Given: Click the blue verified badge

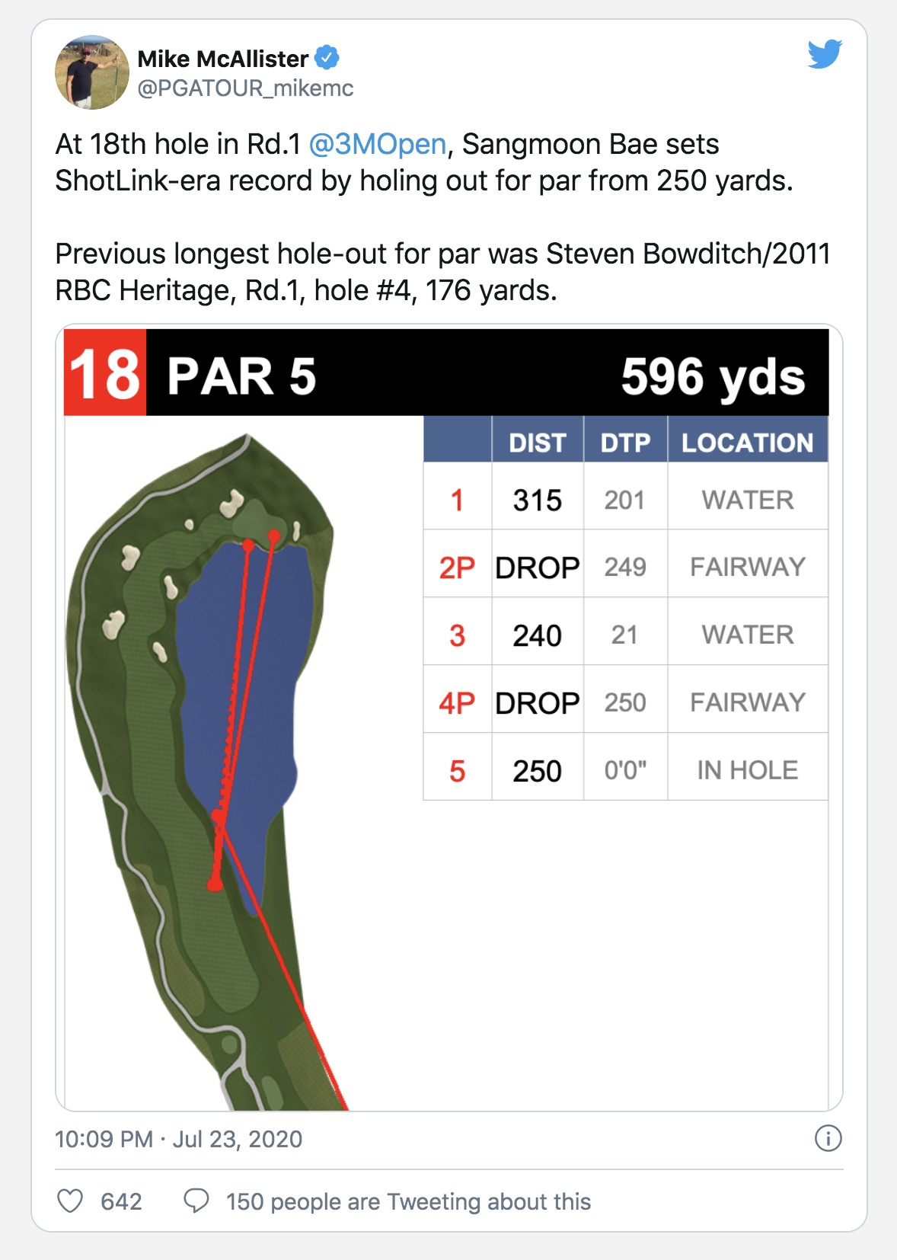Looking at the screenshot, I should click(x=327, y=57).
